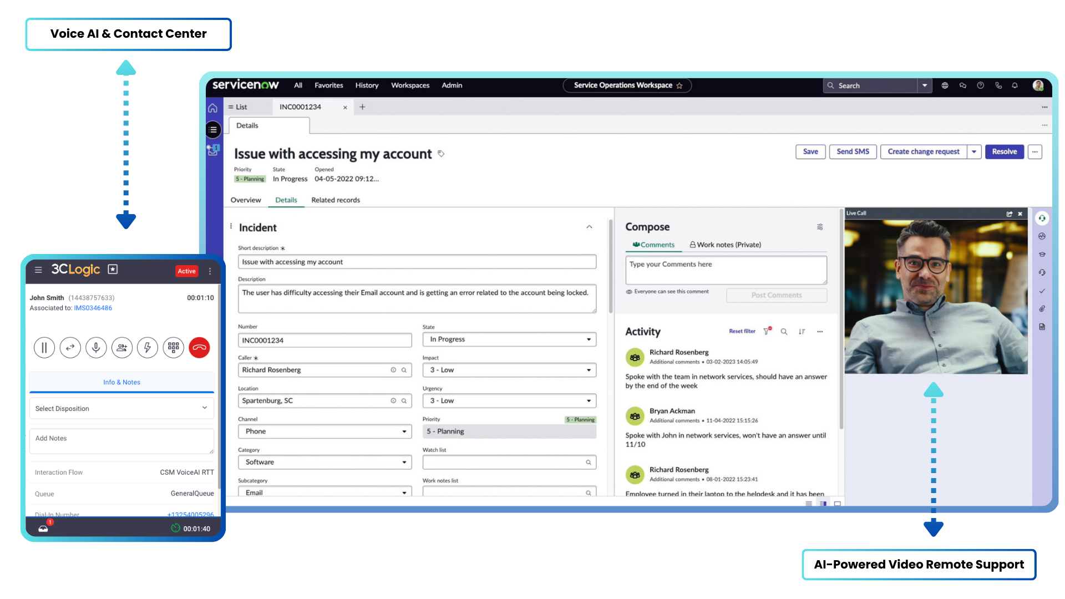Open the Urgency dropdown

pos(509,400)
